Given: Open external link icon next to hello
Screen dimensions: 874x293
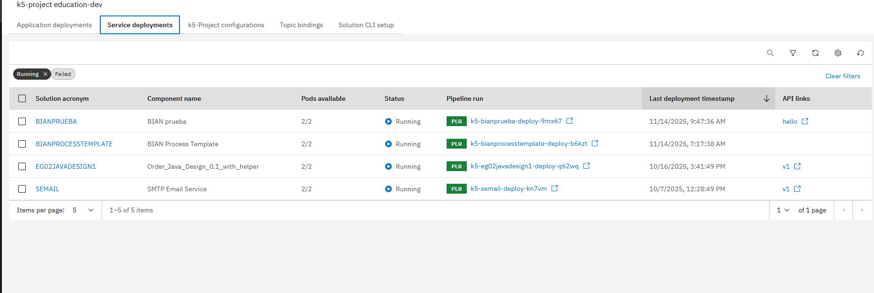Looking at the screenshot, I should point(805,121).
